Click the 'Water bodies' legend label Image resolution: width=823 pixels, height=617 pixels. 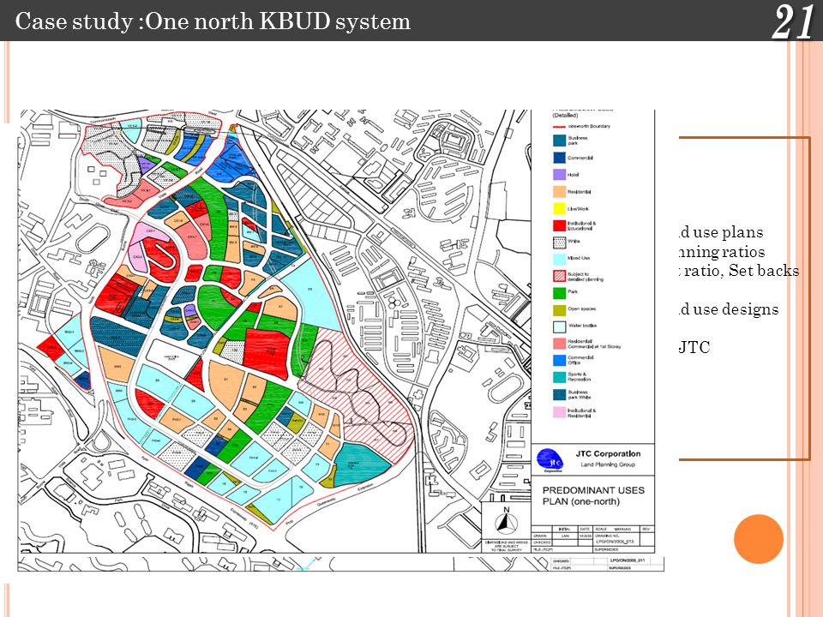[582, 326]
